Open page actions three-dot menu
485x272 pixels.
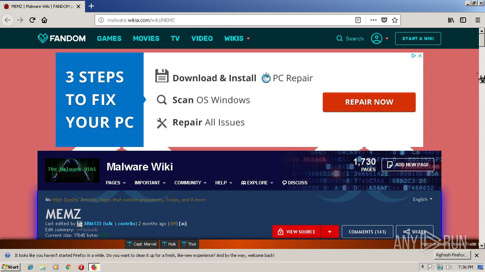coord(374,20)
